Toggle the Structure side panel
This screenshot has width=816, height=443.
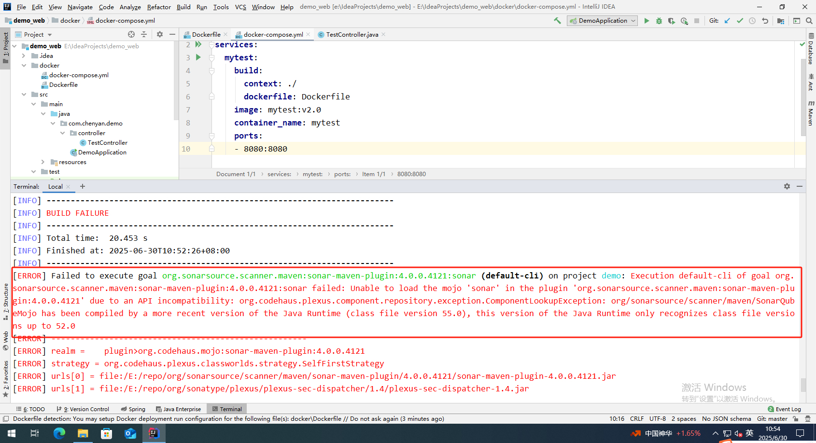click(6, 302)
